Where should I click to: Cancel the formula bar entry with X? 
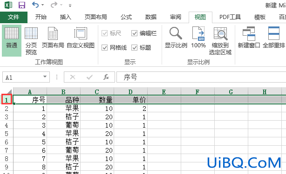click(x=73, y=77)
